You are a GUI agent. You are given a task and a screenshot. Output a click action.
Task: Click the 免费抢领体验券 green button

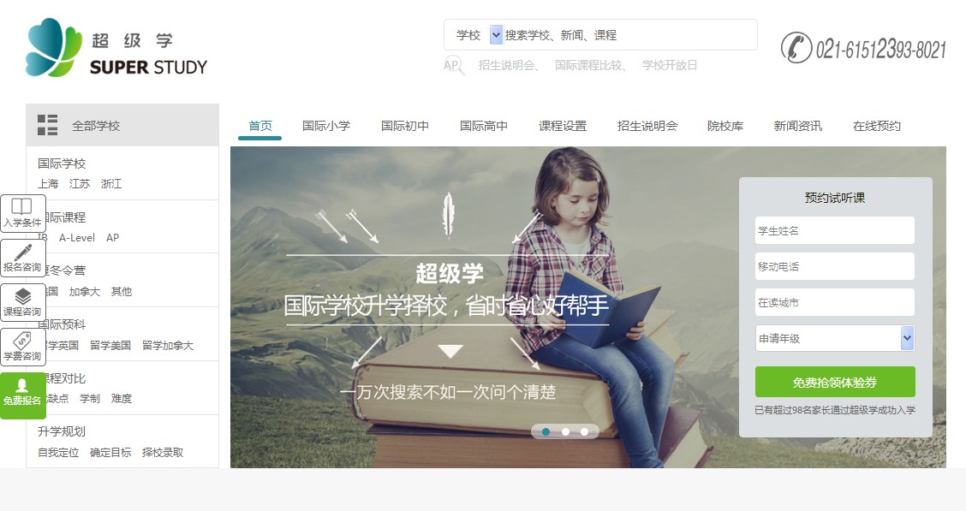coord(835,383)
